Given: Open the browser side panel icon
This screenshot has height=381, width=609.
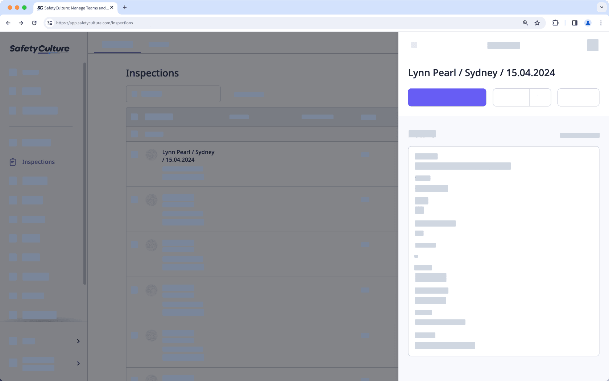Looking at the screenshot, I should [x=574, y=22].
